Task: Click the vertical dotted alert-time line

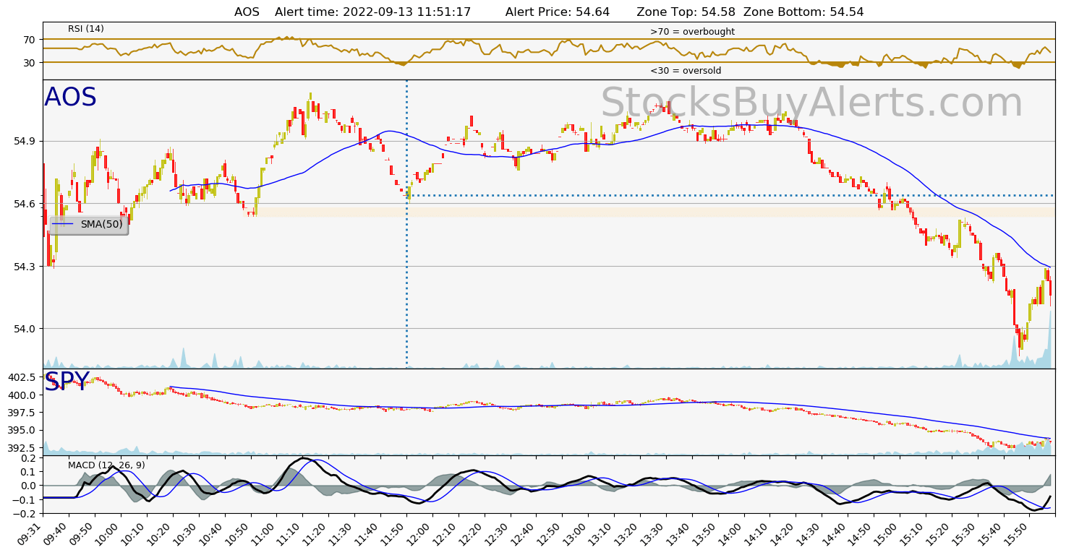Action: click(x=406, y=224)
